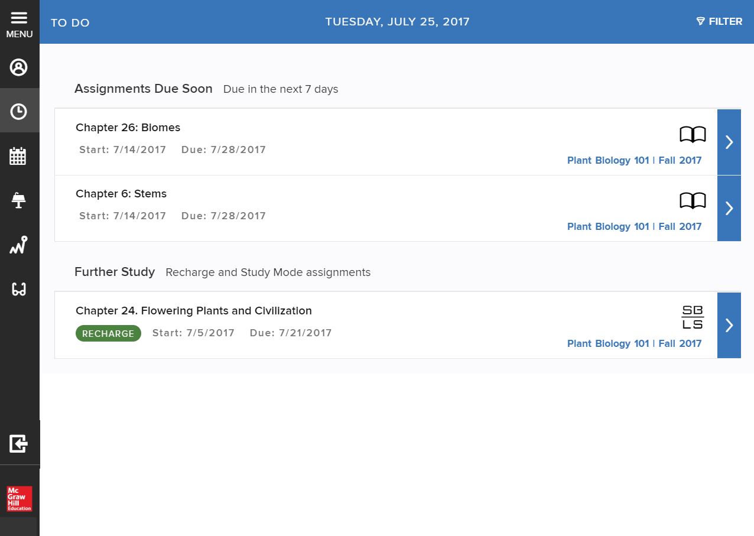This screenshot has width=754, height=536.
Task: Open the hamburger MENU
Action: [19, 24]
